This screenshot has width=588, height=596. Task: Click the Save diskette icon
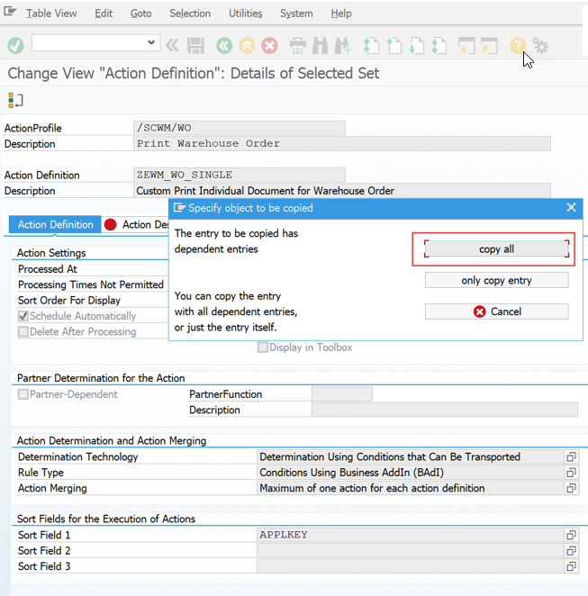pos(195,46)
